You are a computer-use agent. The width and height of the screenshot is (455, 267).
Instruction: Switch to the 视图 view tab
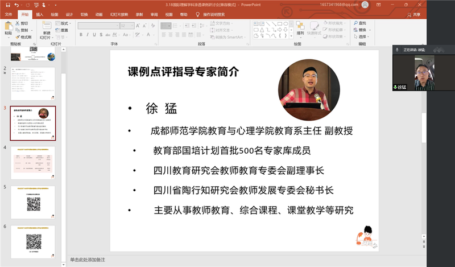coord(169,14)
